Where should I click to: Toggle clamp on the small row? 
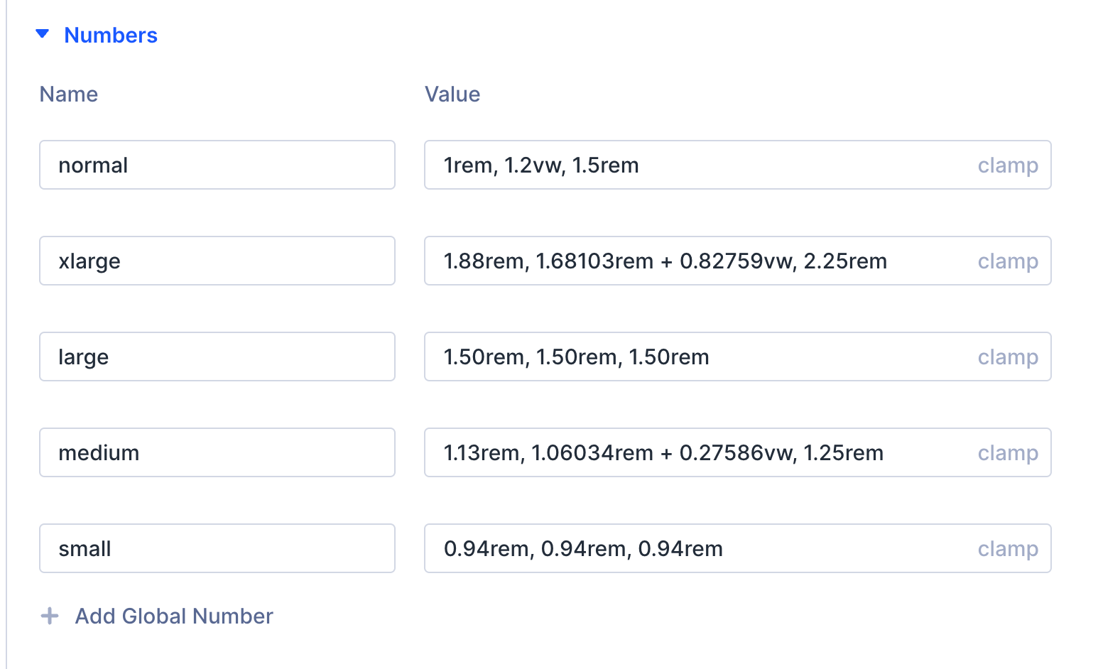(x=1008, y=548)
